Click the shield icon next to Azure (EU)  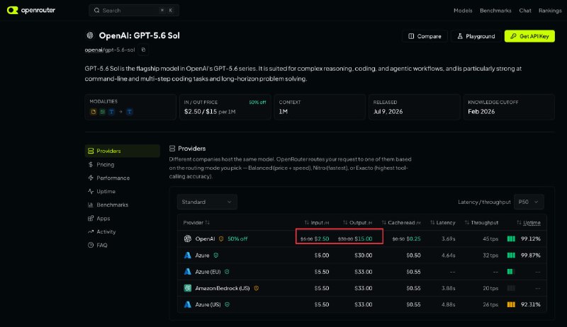click(227, 272)
